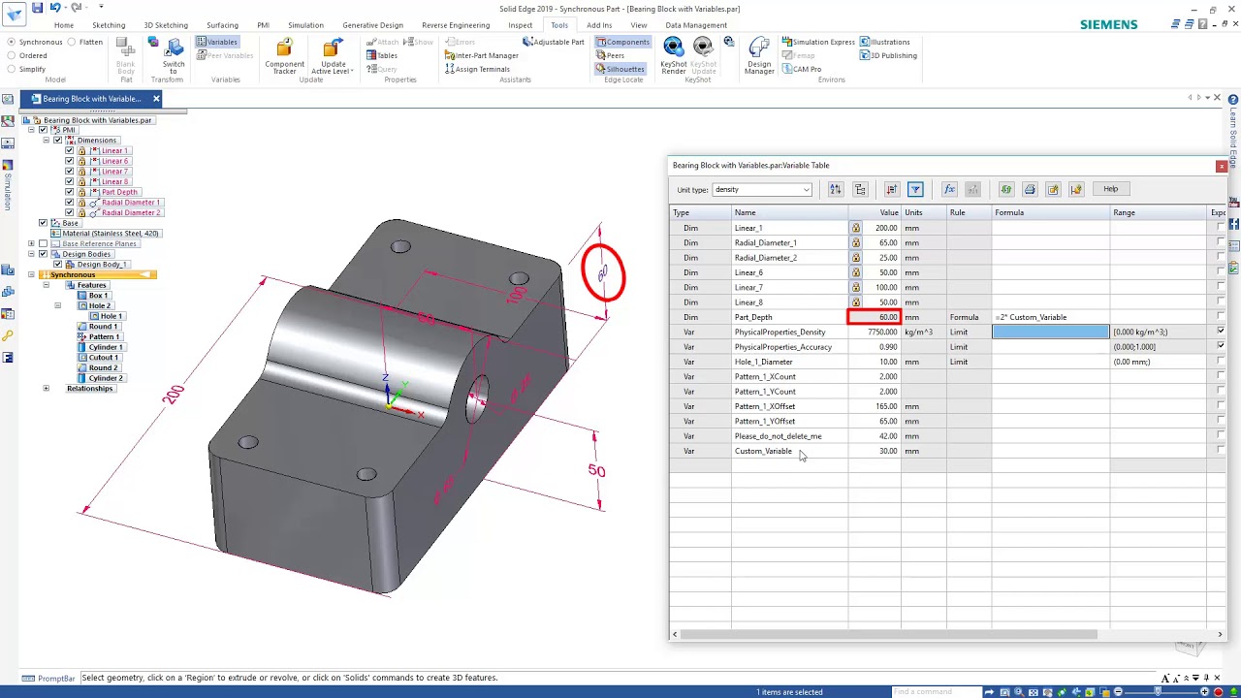1241x698 pixels.
Task: Open CAM Pro
Action: click(801, 69)
